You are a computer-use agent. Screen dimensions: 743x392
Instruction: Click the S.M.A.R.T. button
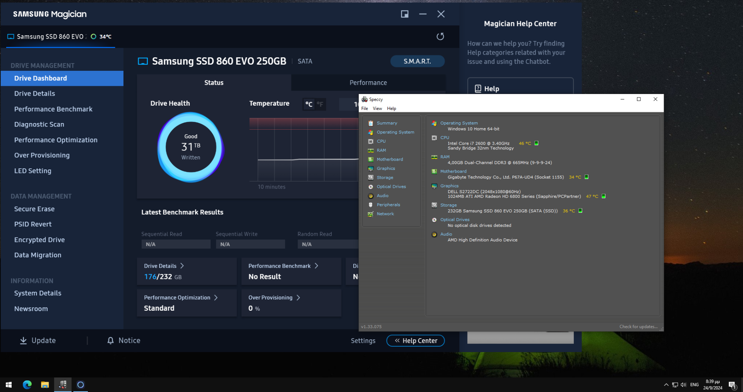coord(417,61)
